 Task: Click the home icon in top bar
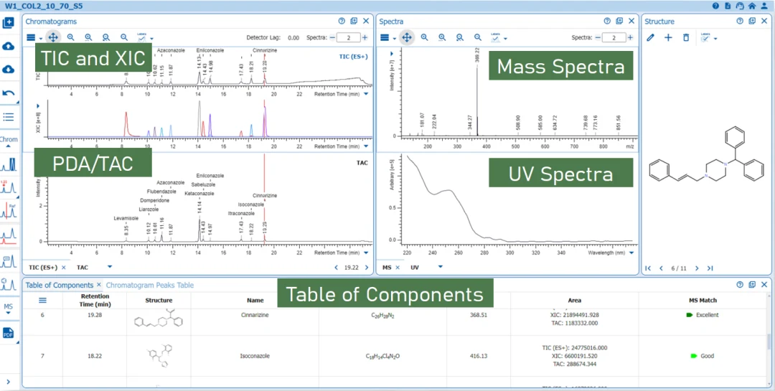752,6
